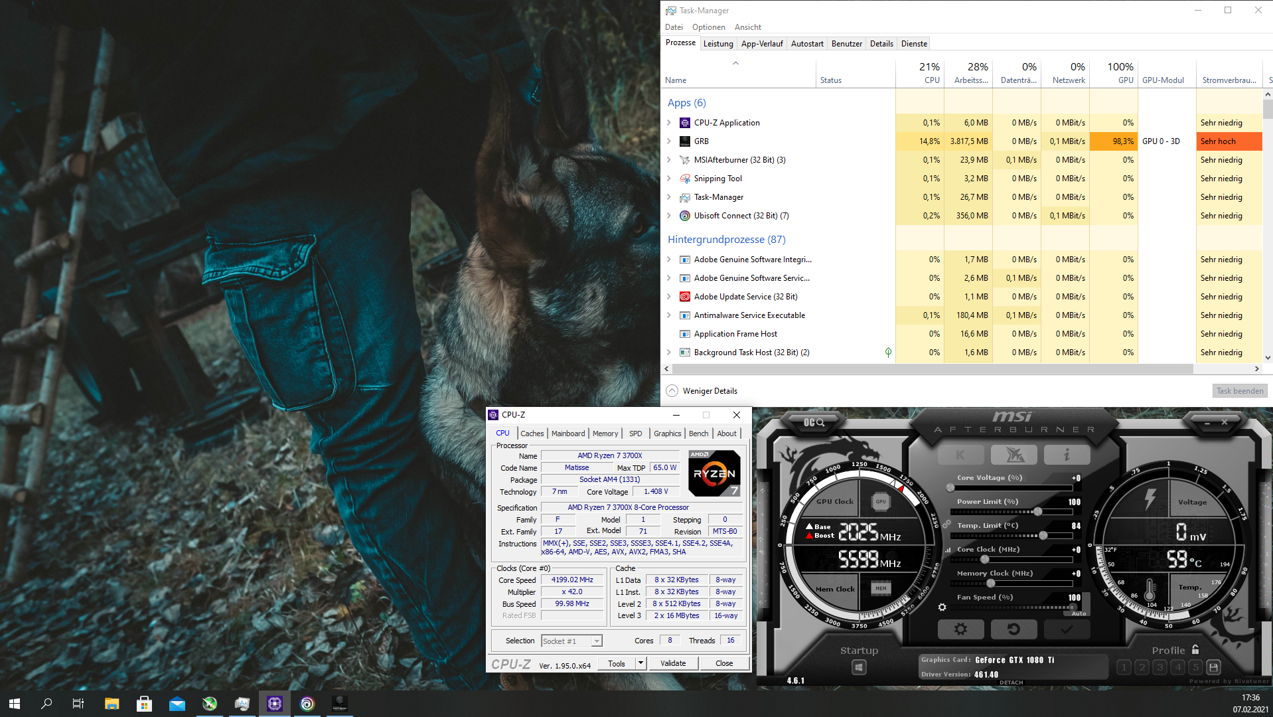The width and height of the screenshot is (1273, 717).
Task: Toggle link between power and temp limit
Action: coord(947,524)
